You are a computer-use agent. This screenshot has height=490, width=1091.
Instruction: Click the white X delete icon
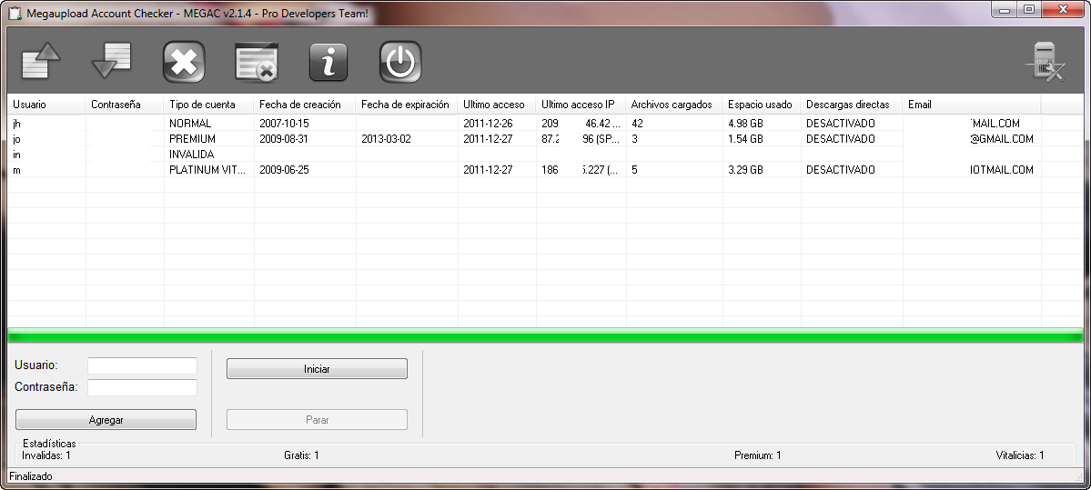(x=184, y=62)
